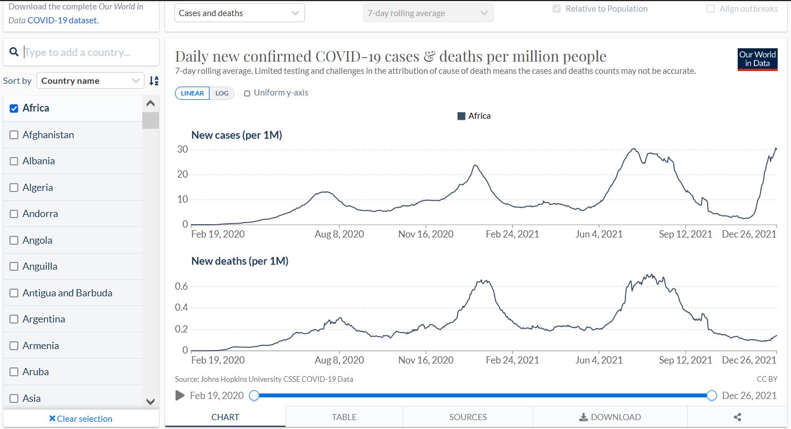Click the Johns Hopkins source text
This screenshot has height=429, width=791.
[264, 379]
